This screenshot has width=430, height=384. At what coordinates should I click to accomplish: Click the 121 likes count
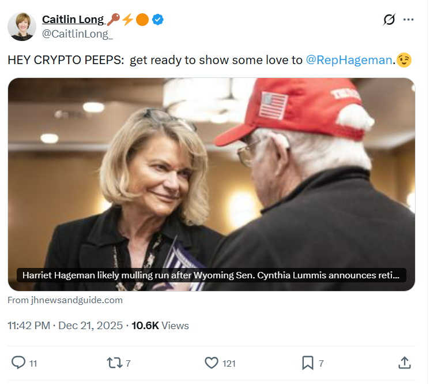pyautogui.click(x=229, y=363)
